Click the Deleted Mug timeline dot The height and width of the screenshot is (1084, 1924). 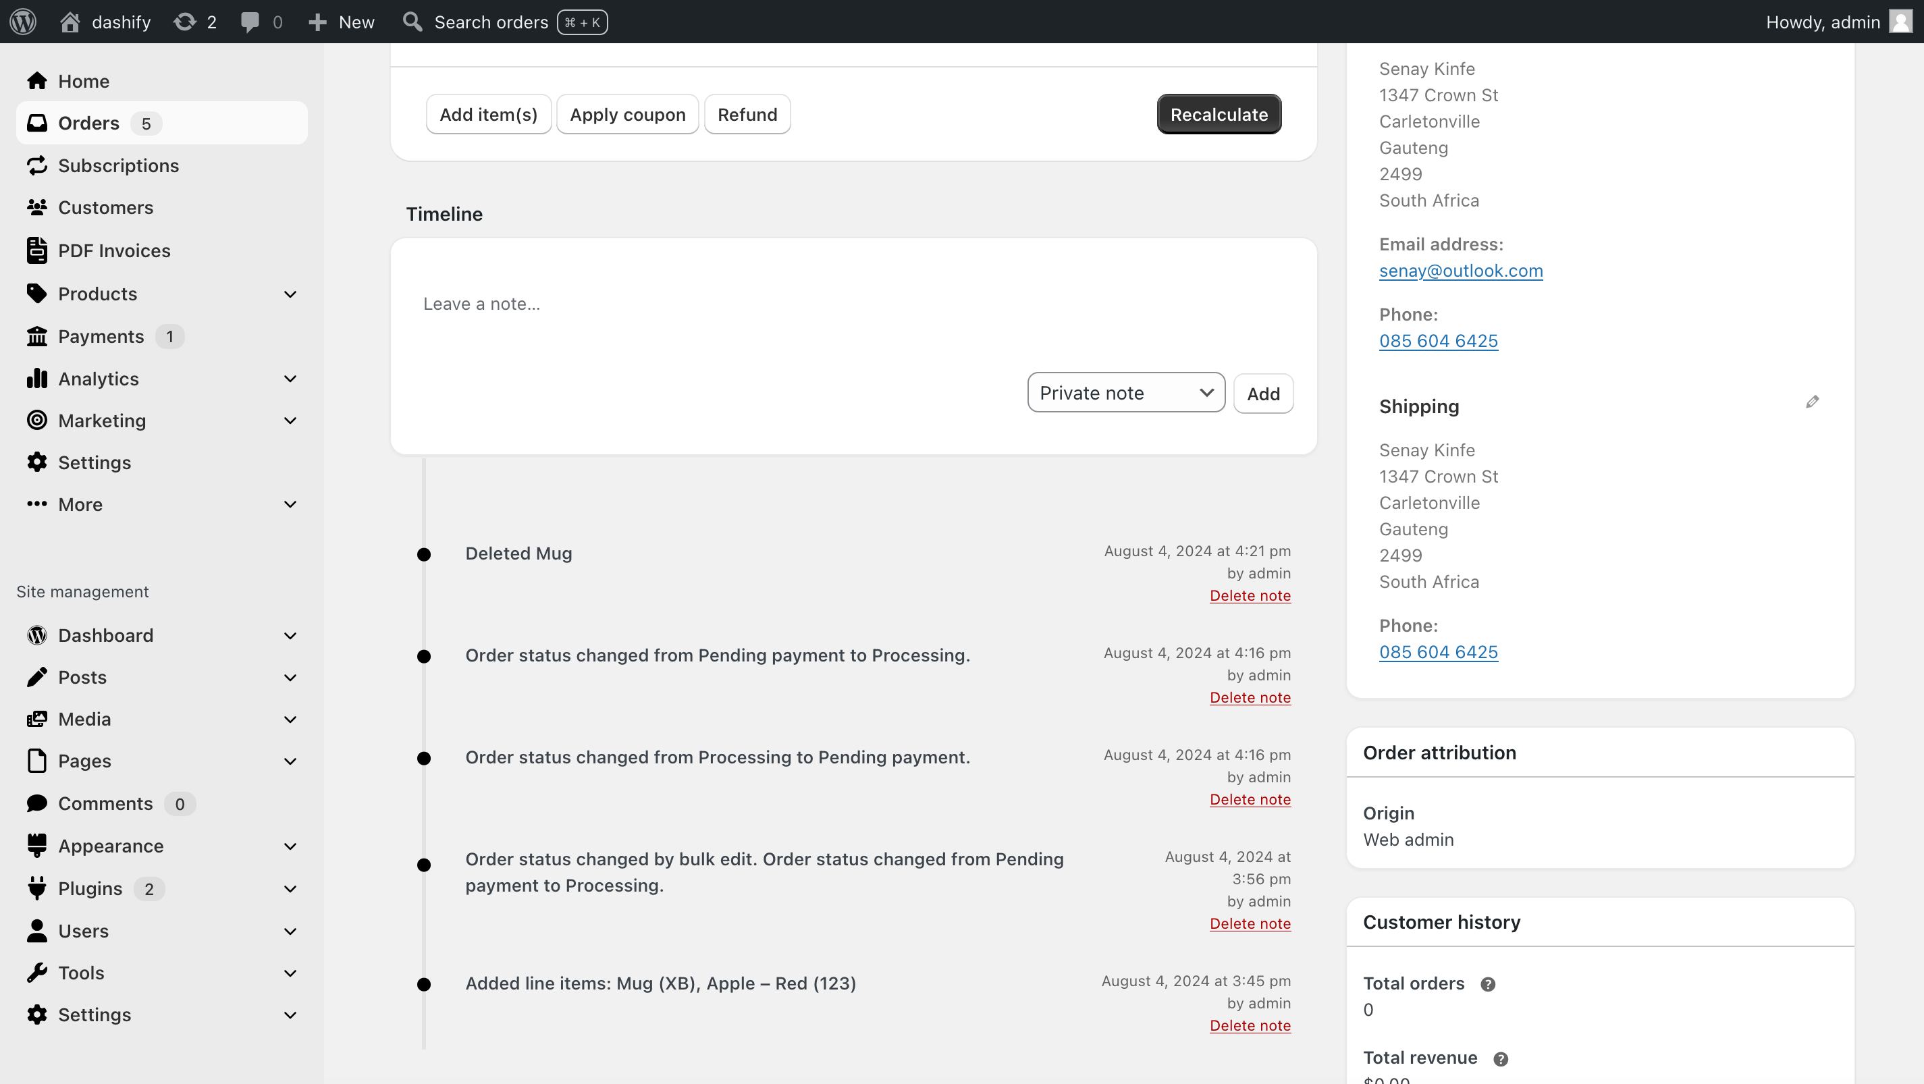(423, 555)
